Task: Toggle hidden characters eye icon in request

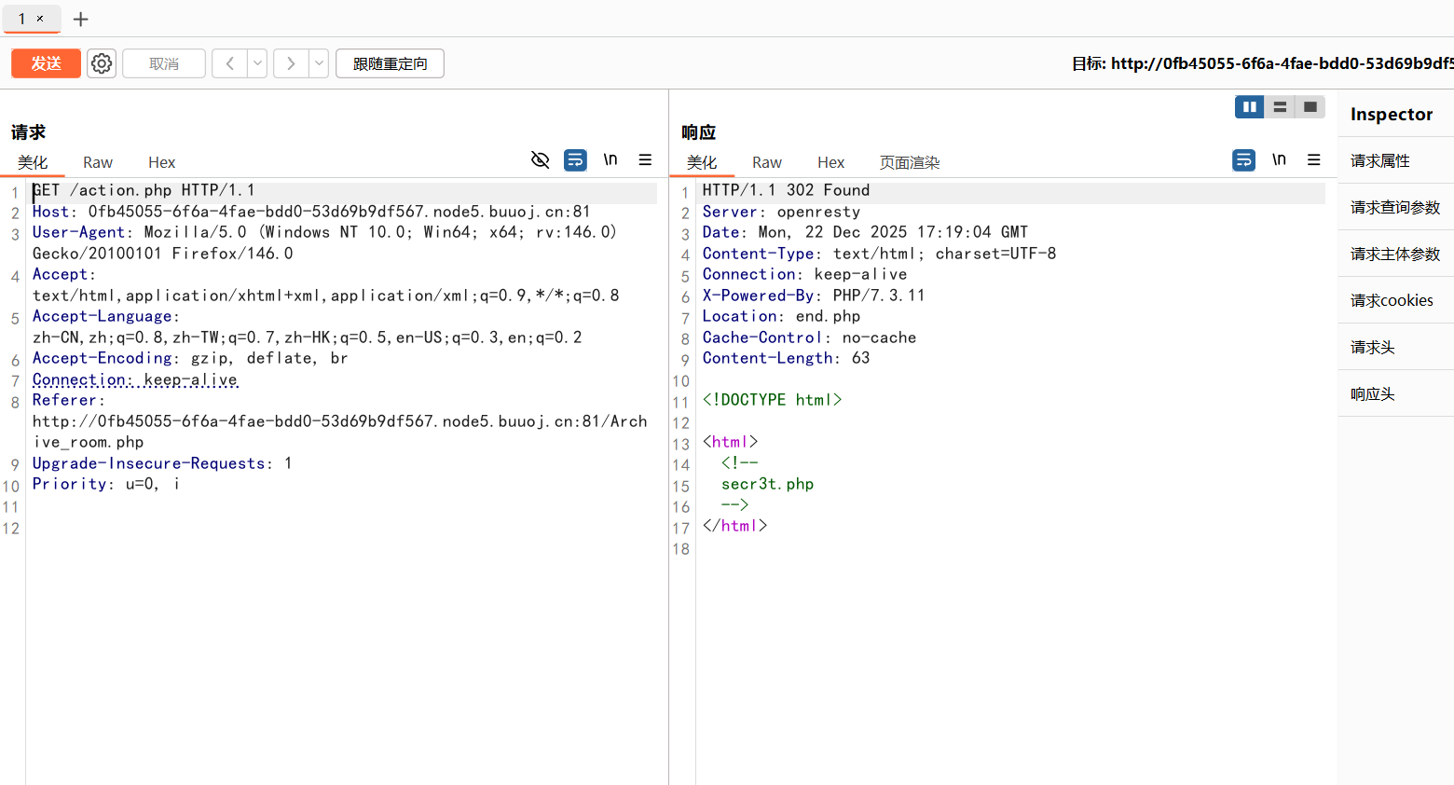Action: pos(540,159)
